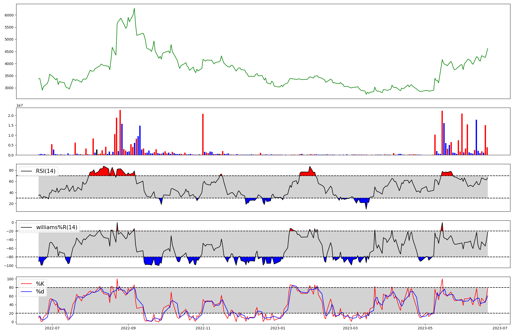Click the 2.0 volume axis tick label

(11, 116)
